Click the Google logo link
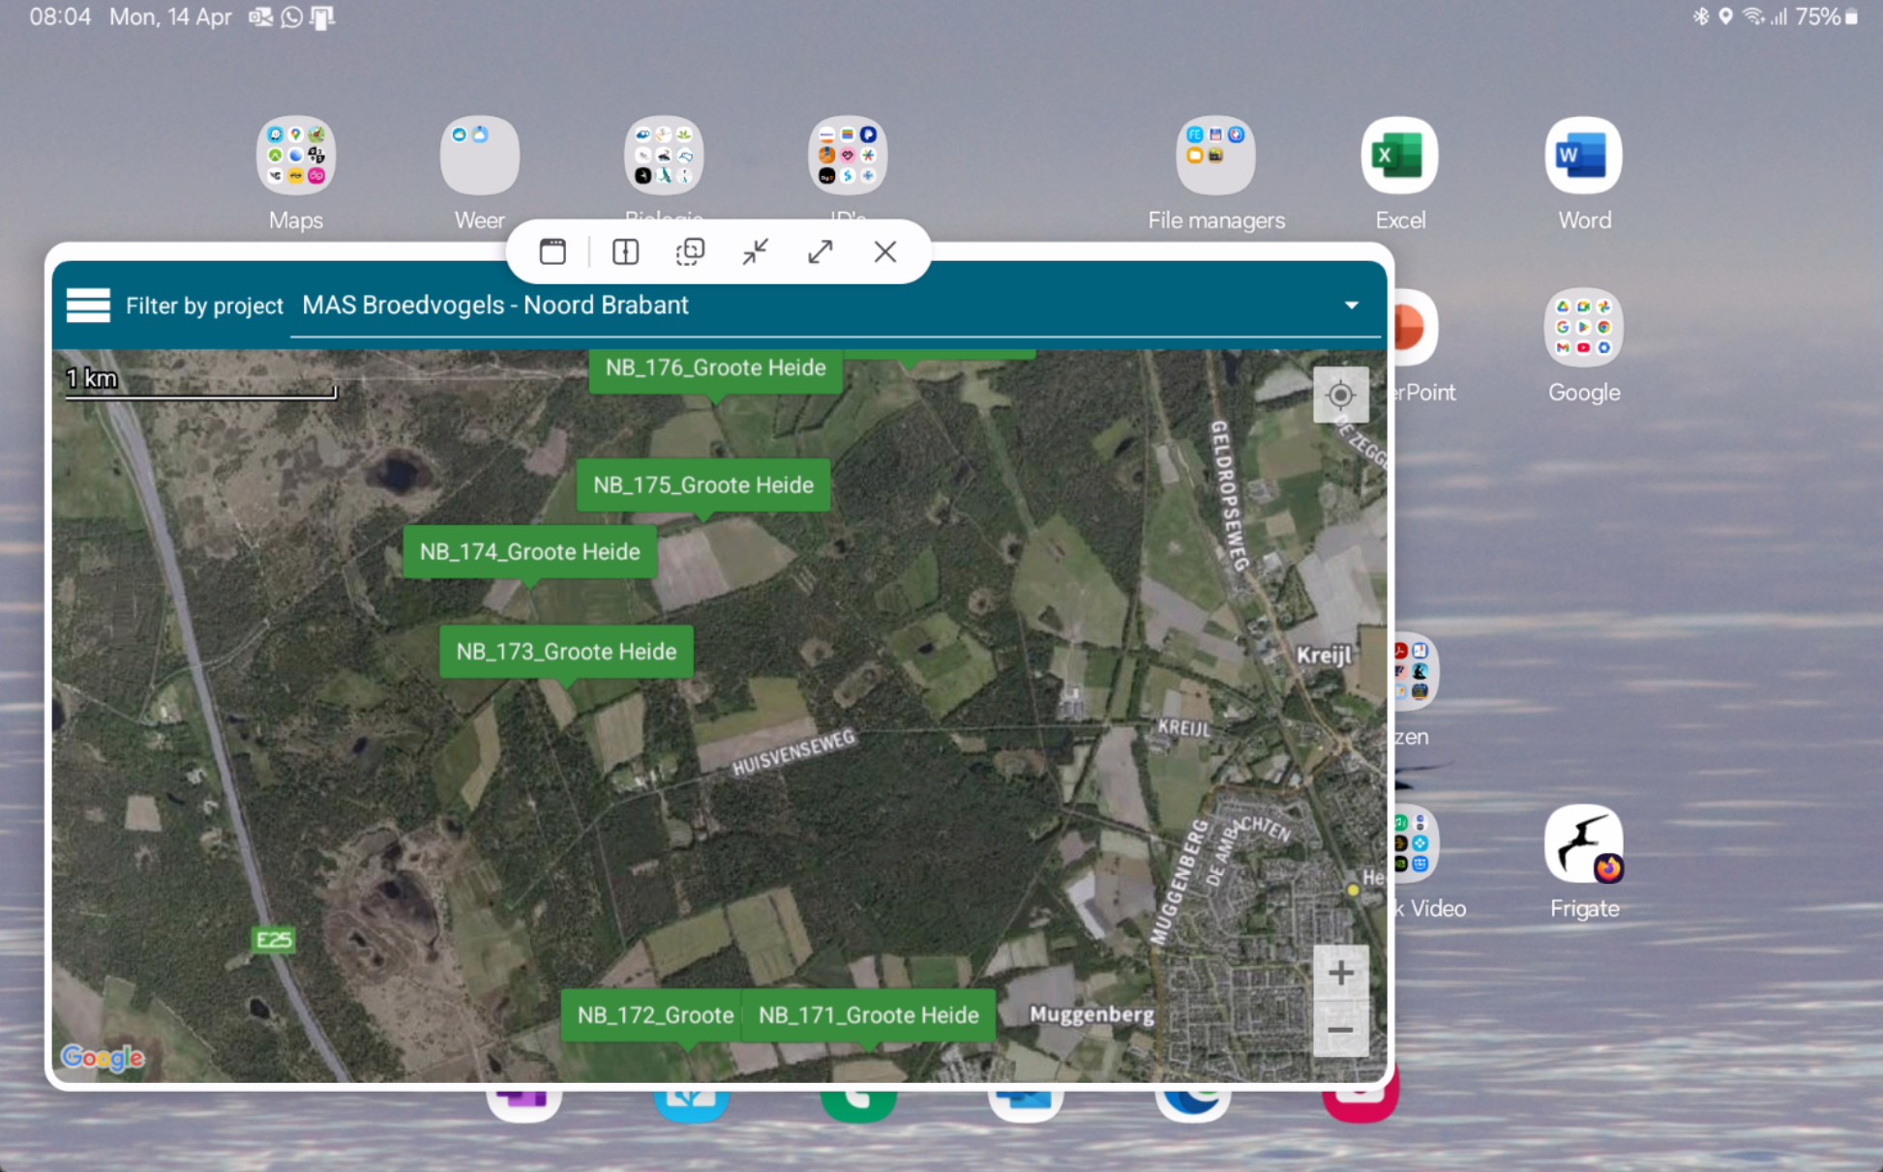The width and height of the screenshot is (1883, 1172). coord(103,1058)
